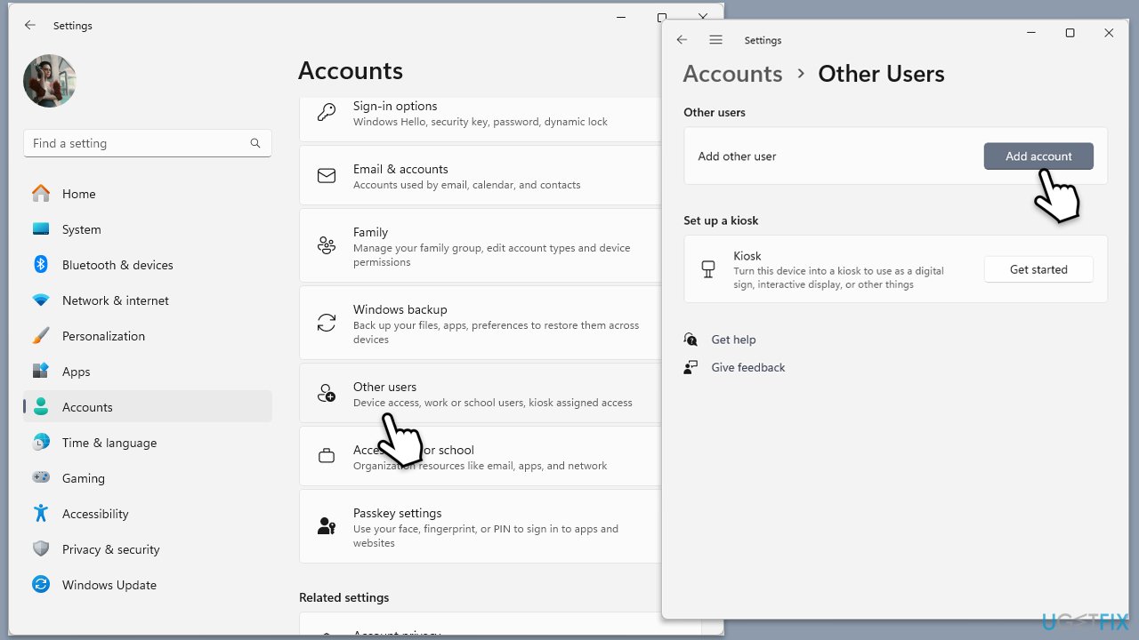This screenshot has width=1139, height=640.
Task: Open the Get help link
Action: point(733,340)
